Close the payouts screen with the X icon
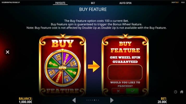Viewport: 186px width, 104px height. [8, 52]
